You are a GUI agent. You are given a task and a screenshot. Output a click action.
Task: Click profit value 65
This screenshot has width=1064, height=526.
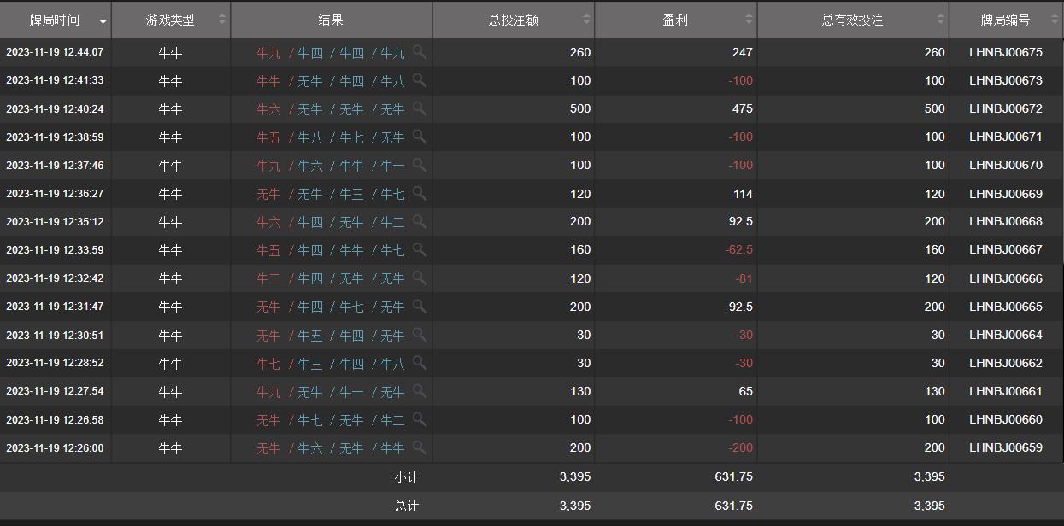click(x=746, y=390)
